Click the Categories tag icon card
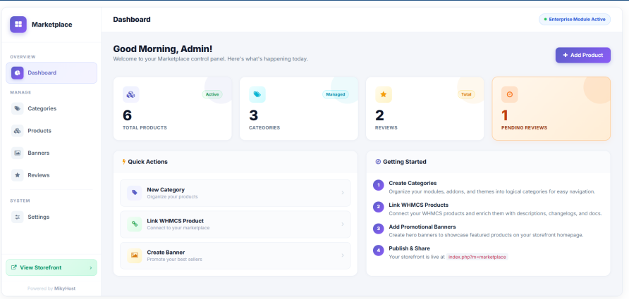Image resolution: width=629 pixels, height=299 pixels. click(257, 94)
